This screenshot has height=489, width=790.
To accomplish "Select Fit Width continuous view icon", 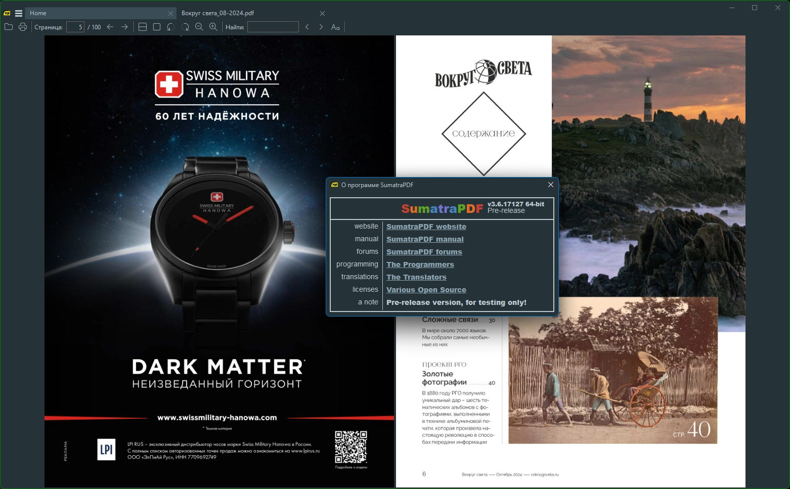I will pos(143,27).
